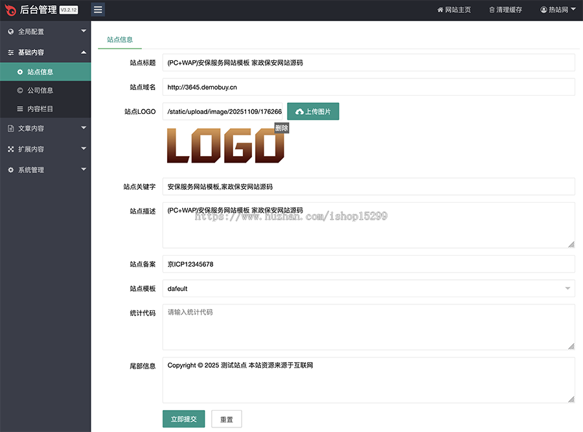Expand the 全局配置 sidebar menu

[x=45, y=31]
